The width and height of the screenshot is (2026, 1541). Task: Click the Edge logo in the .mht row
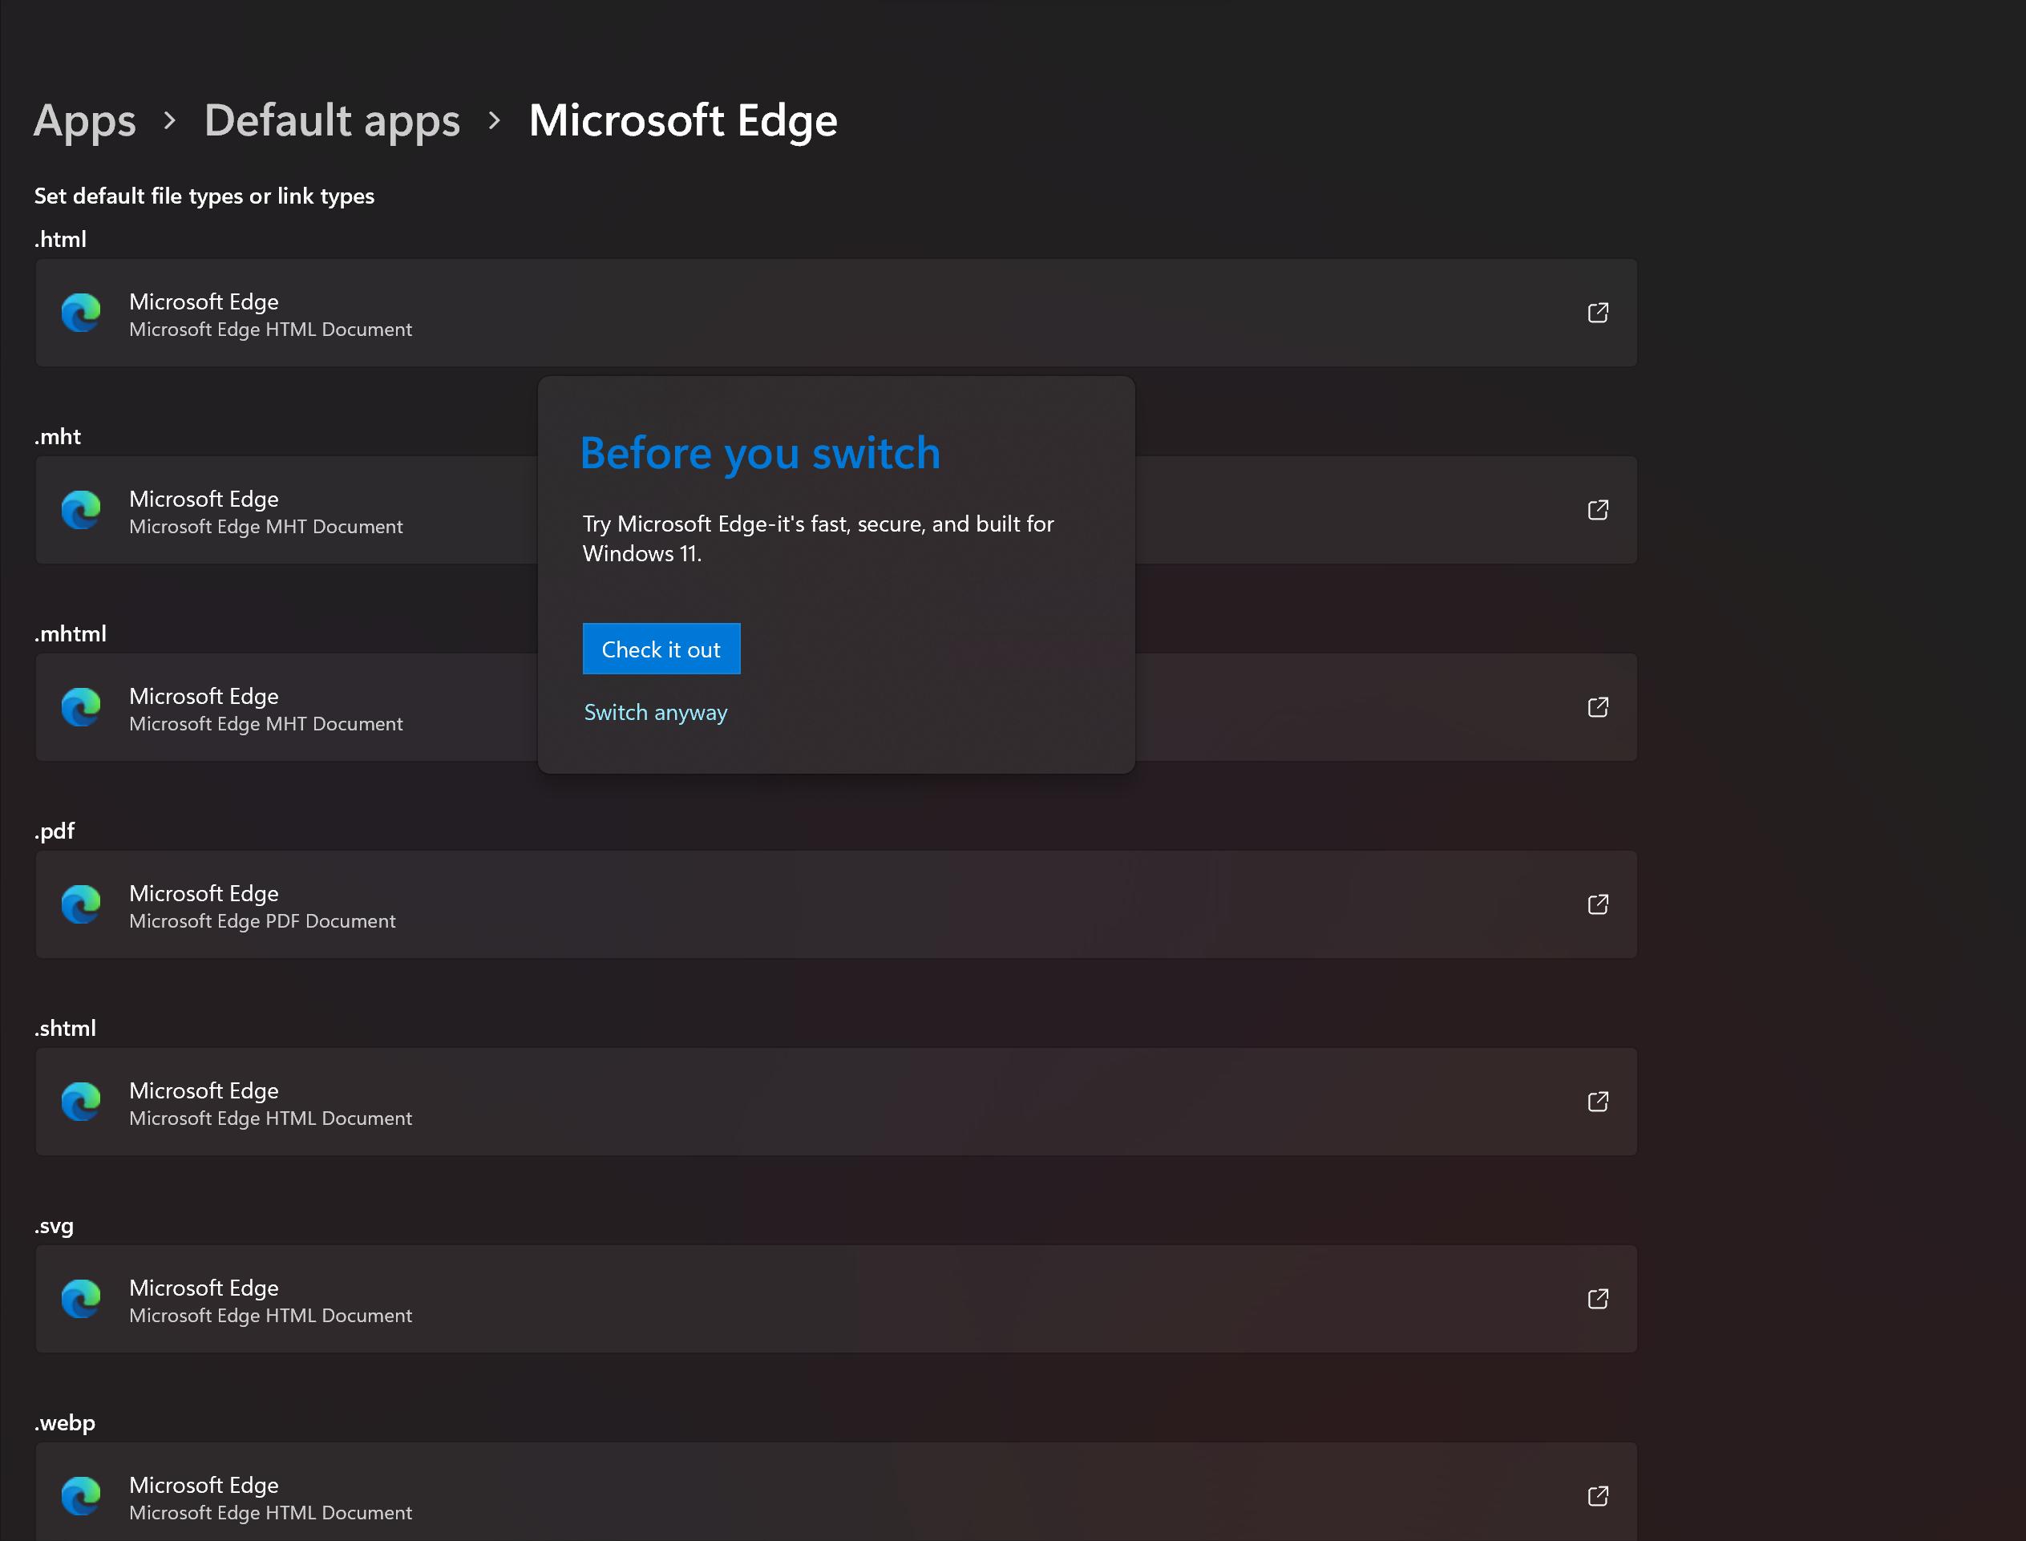click(x=82, y=510)
